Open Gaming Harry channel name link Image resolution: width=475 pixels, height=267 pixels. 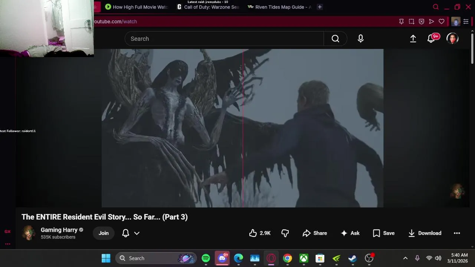pyautogui.click(x=59, y=230)
